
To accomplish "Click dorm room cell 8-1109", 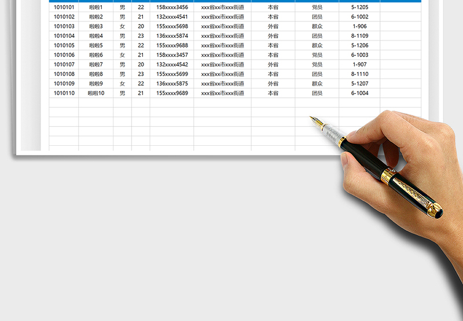I will [x=359, y=36].
